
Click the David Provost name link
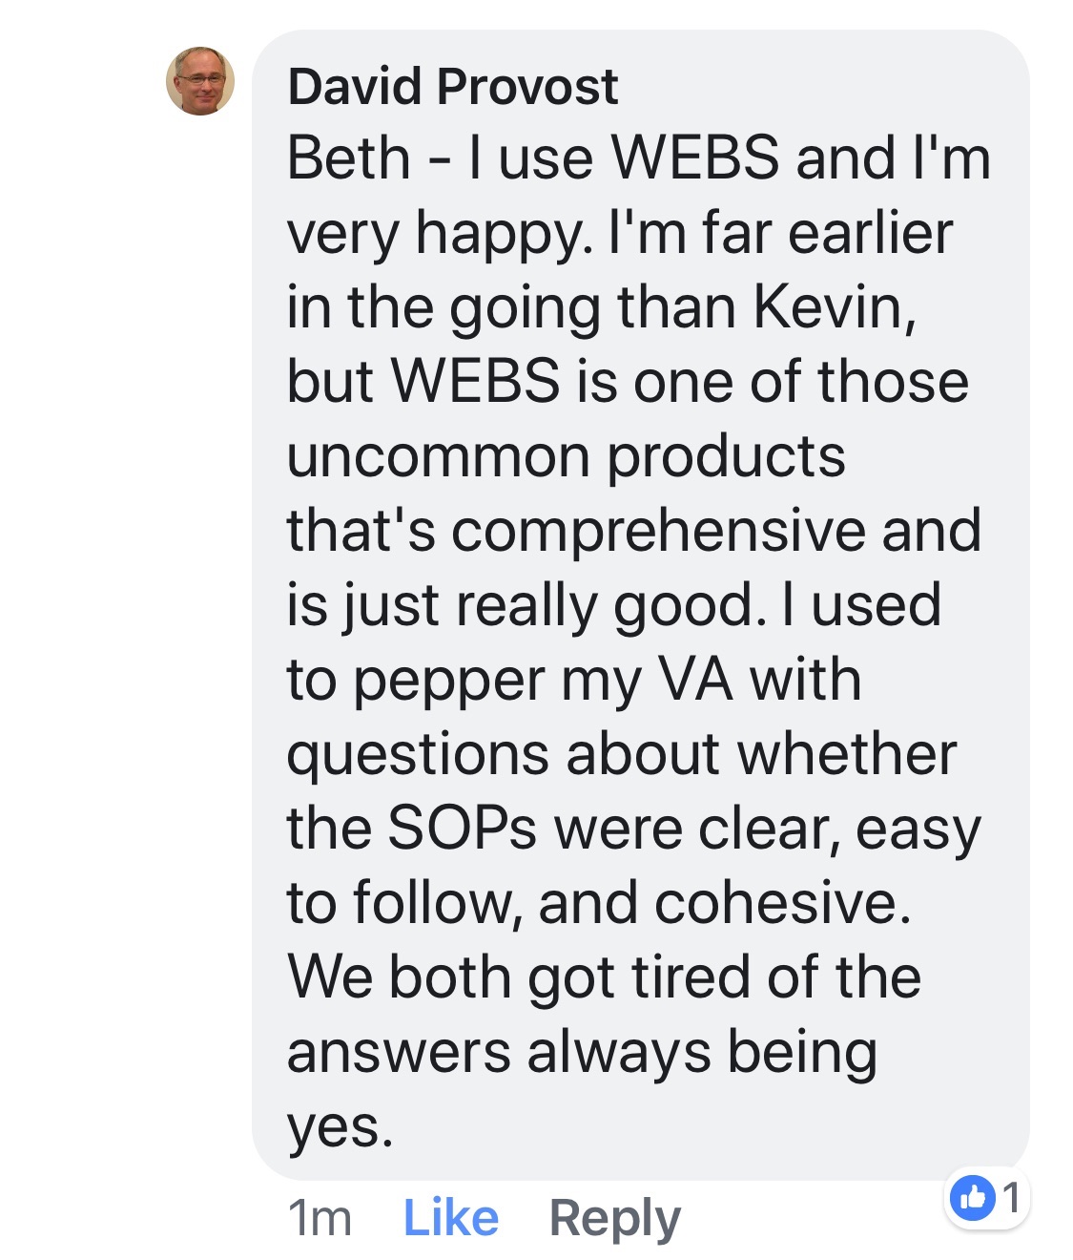pos(453,87)
